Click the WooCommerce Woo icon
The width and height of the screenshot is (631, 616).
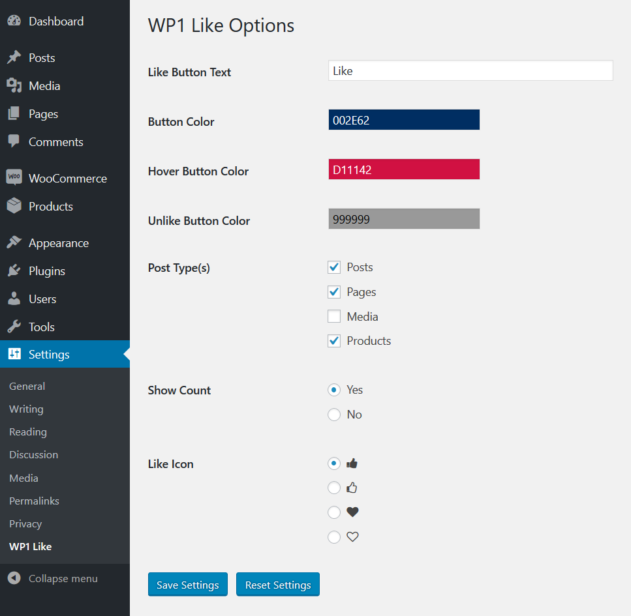coord(14,177)
